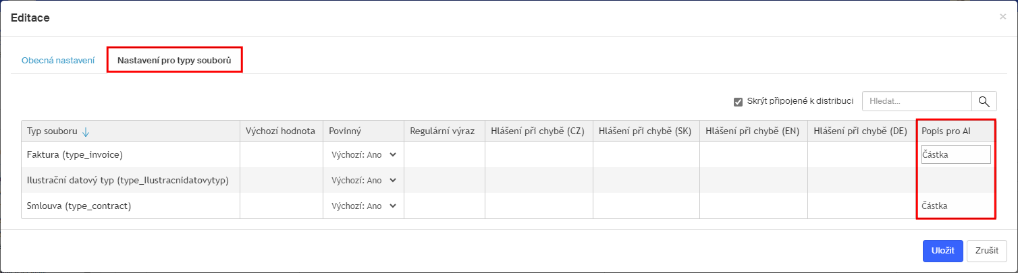Click the magnifier search icon button
The image size is (1018, 273).
[x=984, y=102]
